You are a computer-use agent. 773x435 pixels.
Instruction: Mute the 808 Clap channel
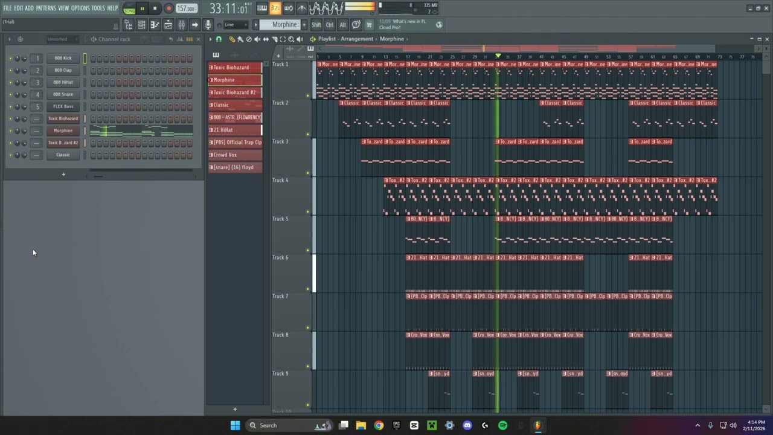pyautogui.click(x=10, y=70)
